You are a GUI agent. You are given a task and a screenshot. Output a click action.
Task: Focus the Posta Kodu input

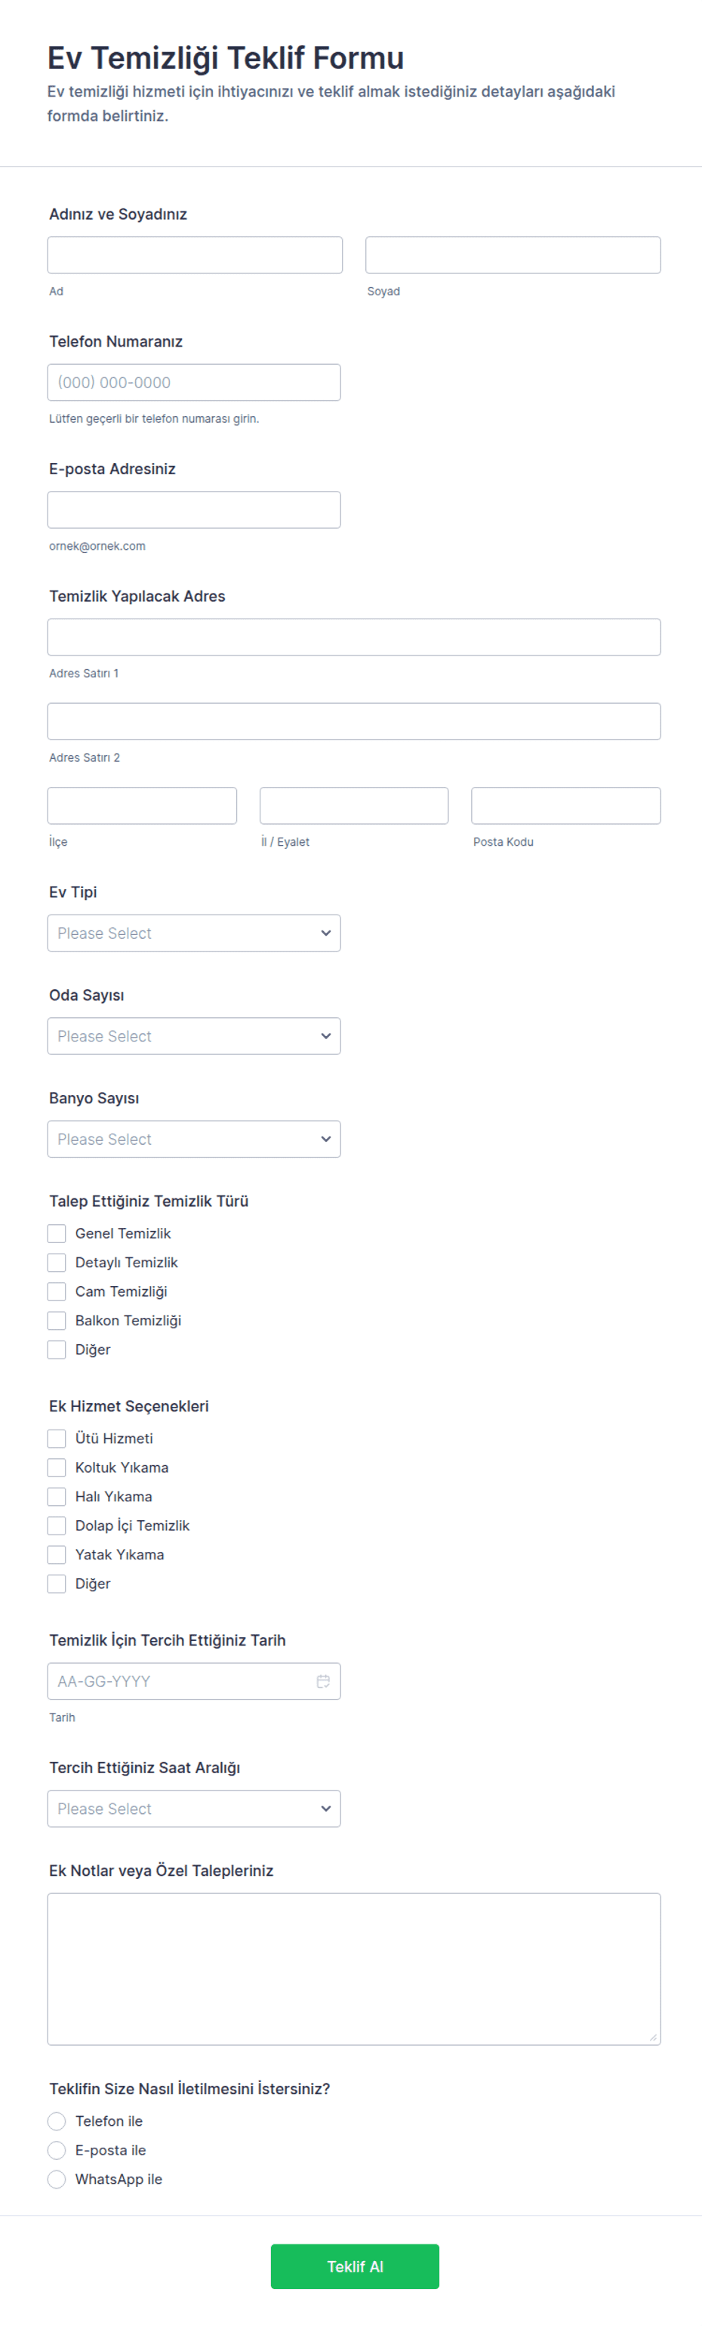pos(565,806)
